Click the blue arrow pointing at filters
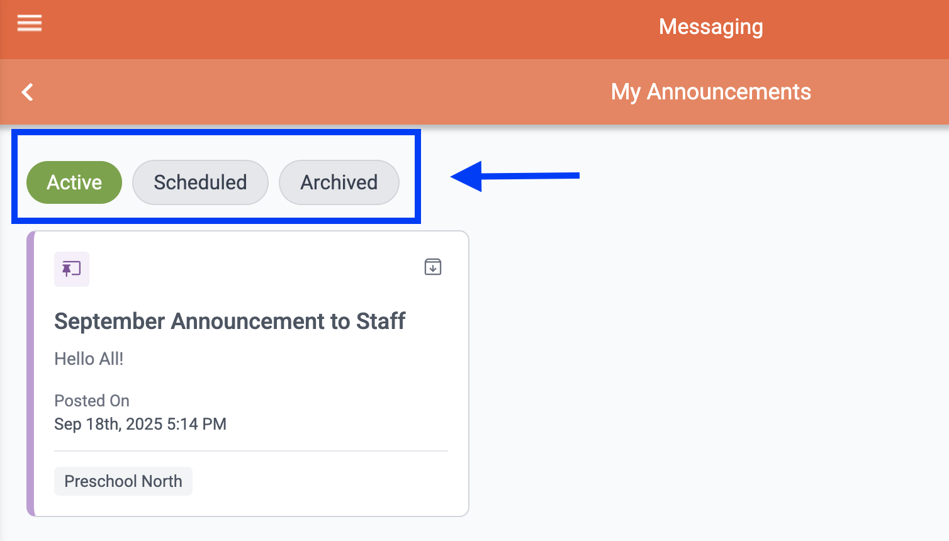Viewport: 949px width, 541px height. (x=515, y=176)
